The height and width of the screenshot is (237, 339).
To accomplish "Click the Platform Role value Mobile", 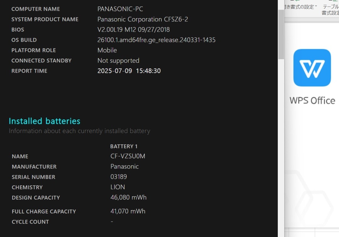I will click(x=107, y=50).
